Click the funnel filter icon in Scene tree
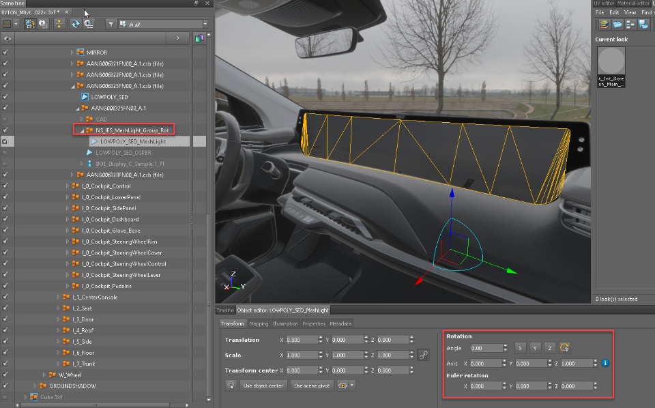Screen dimensions: 655x408 (x=111, y=25)
